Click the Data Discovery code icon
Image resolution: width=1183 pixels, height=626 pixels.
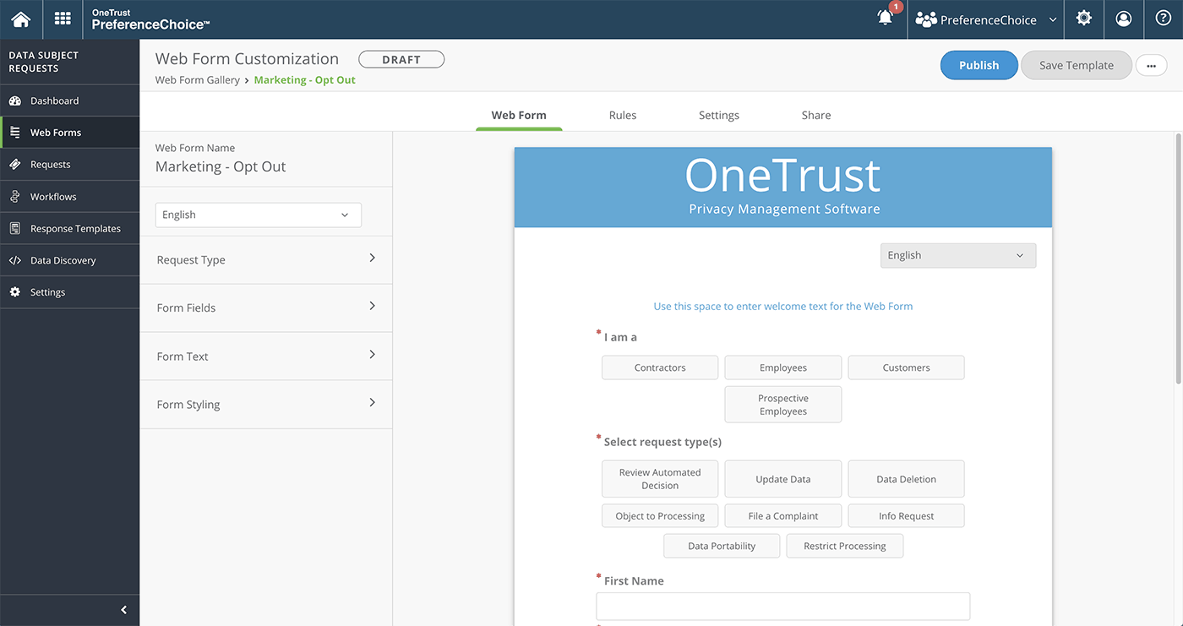[x=14, y=260]
